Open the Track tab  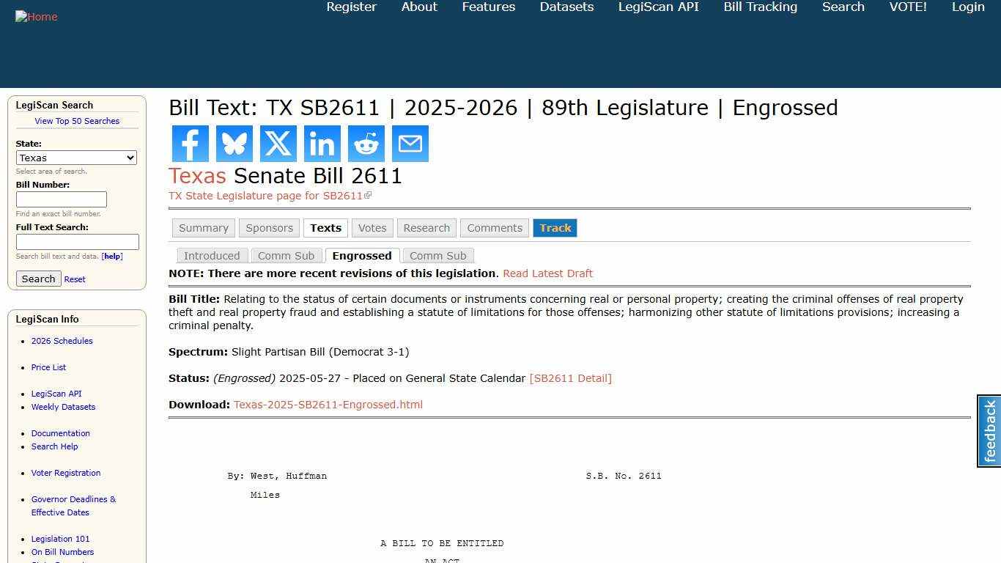[x=555, y=228]
